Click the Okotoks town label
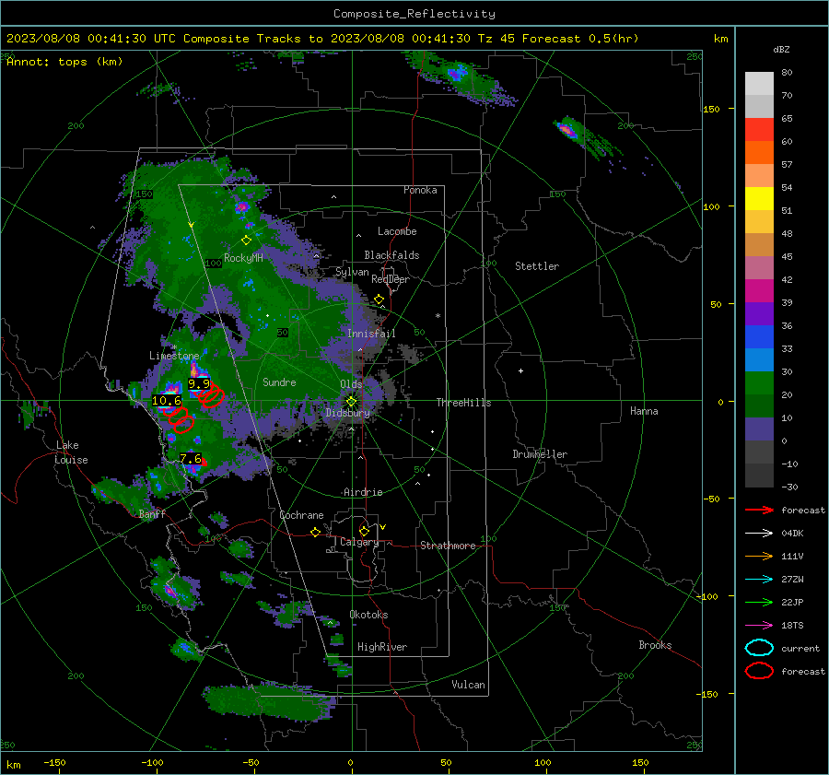 368,615
